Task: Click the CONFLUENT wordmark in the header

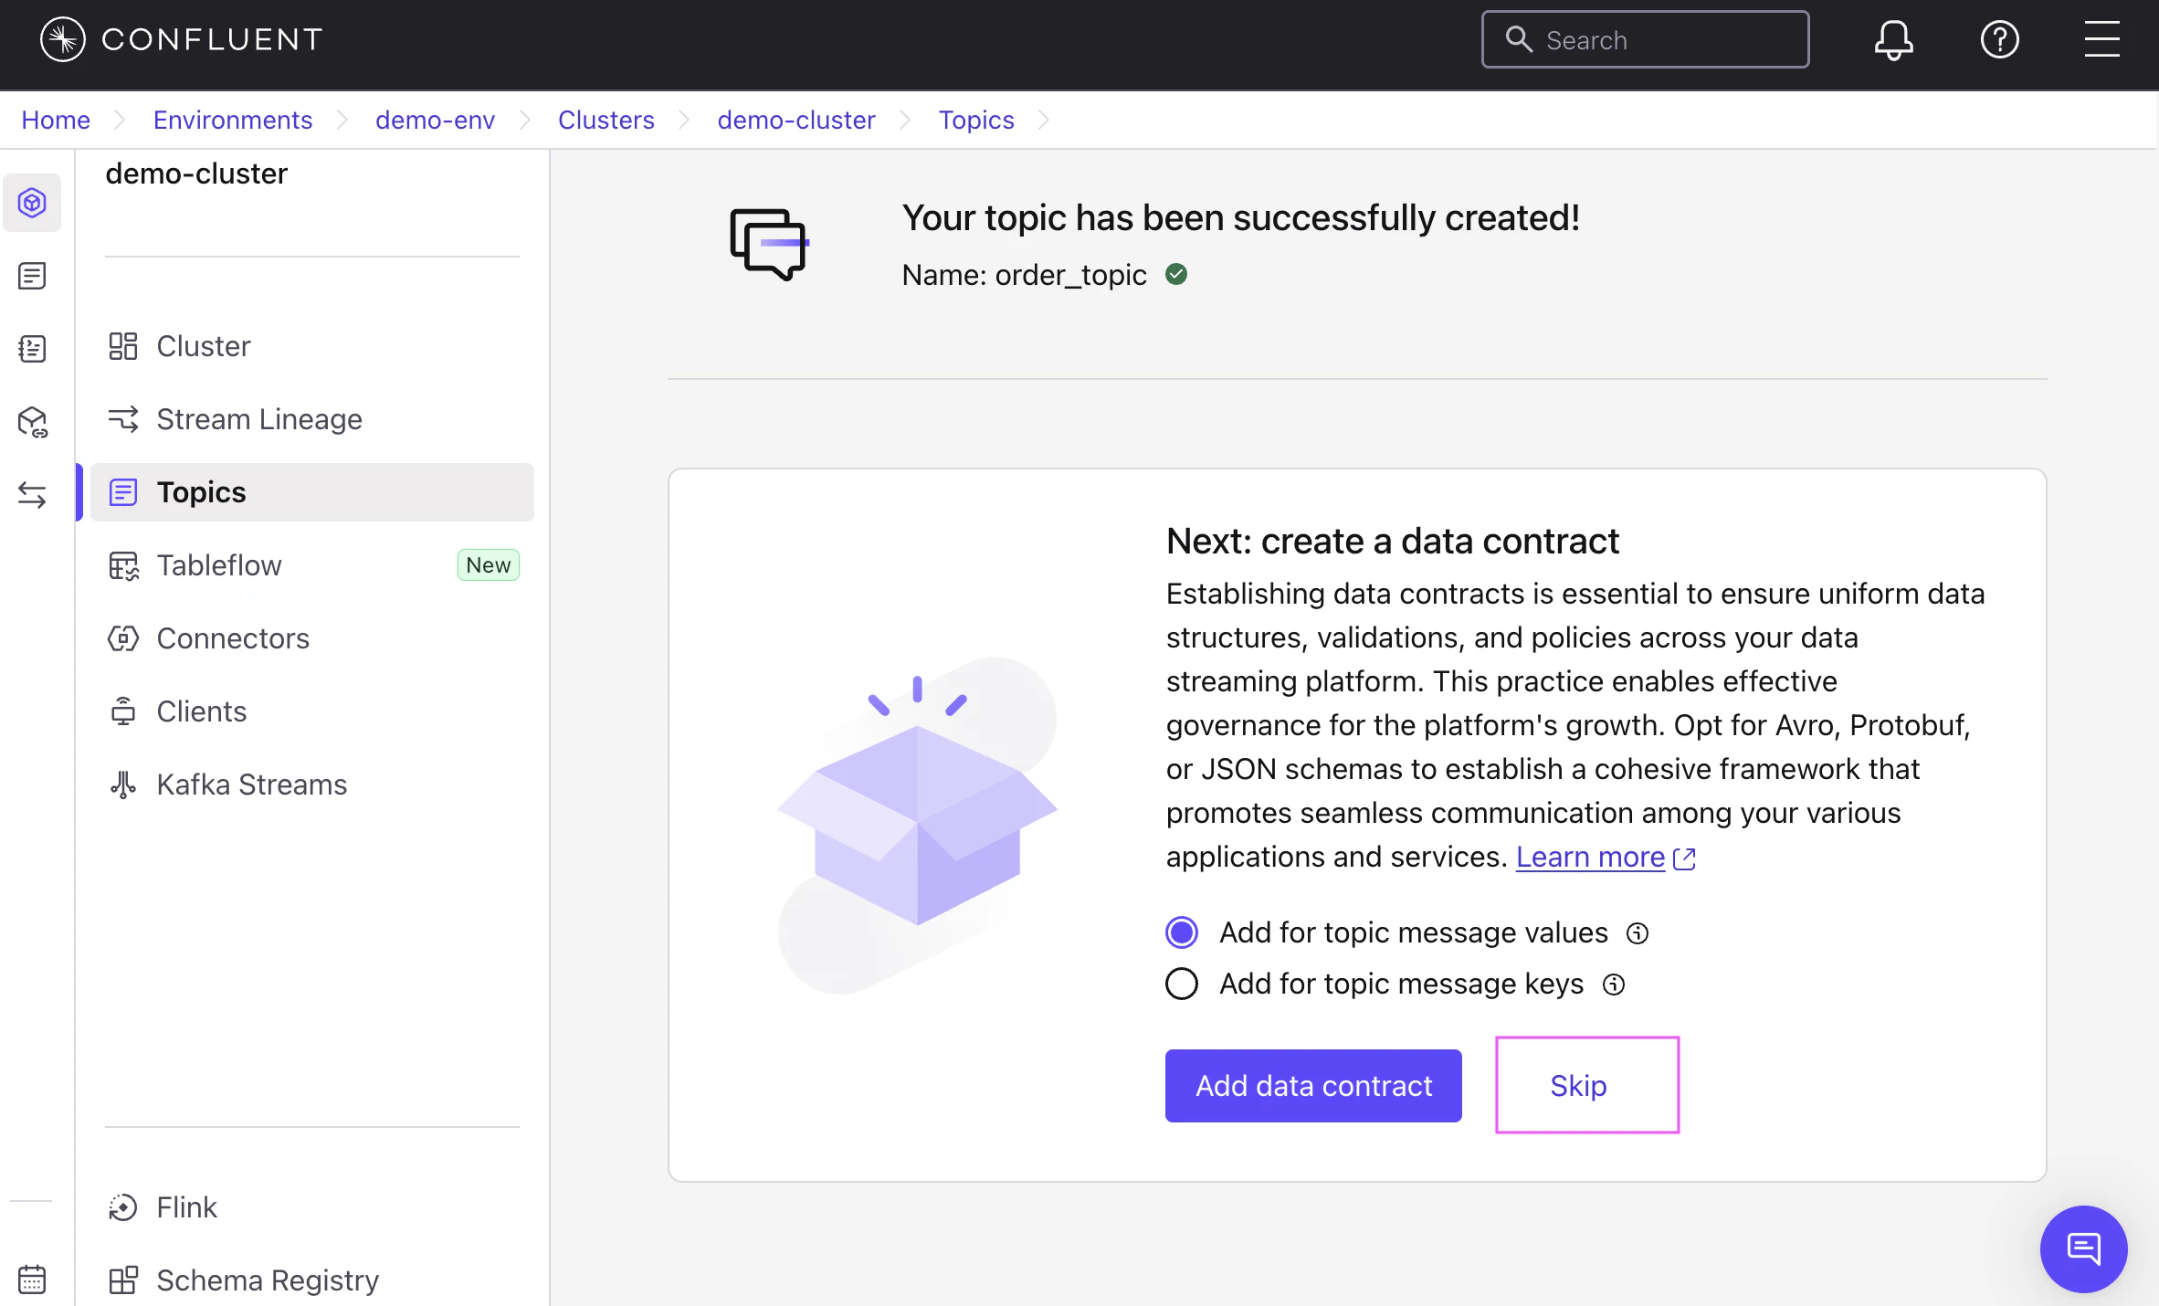Action: point(212,39)
